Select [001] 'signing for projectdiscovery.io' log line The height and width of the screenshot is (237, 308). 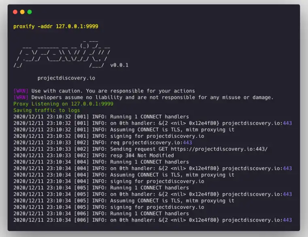point(108,136)
